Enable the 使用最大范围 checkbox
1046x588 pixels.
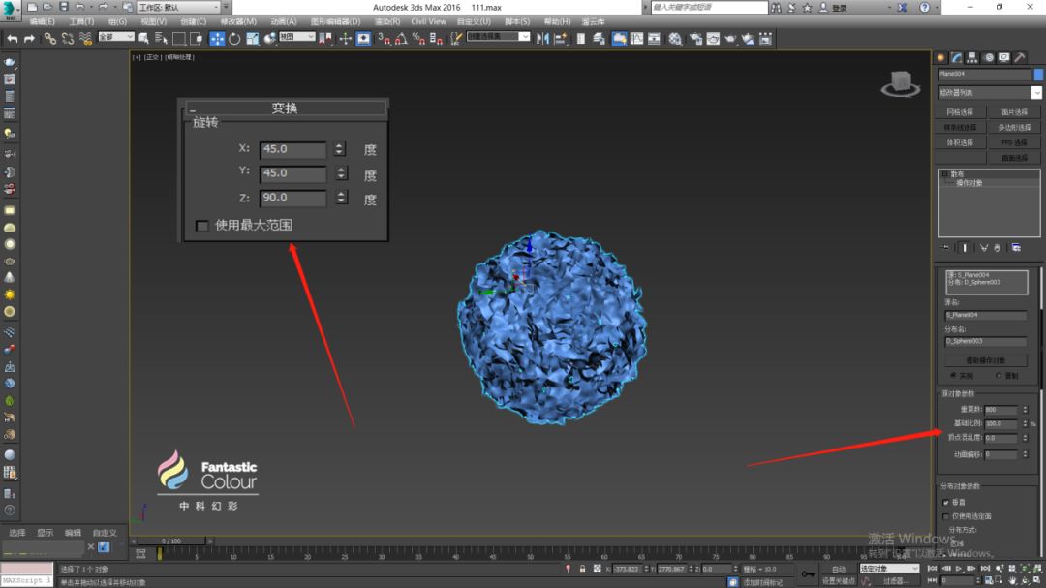[202, 226]
